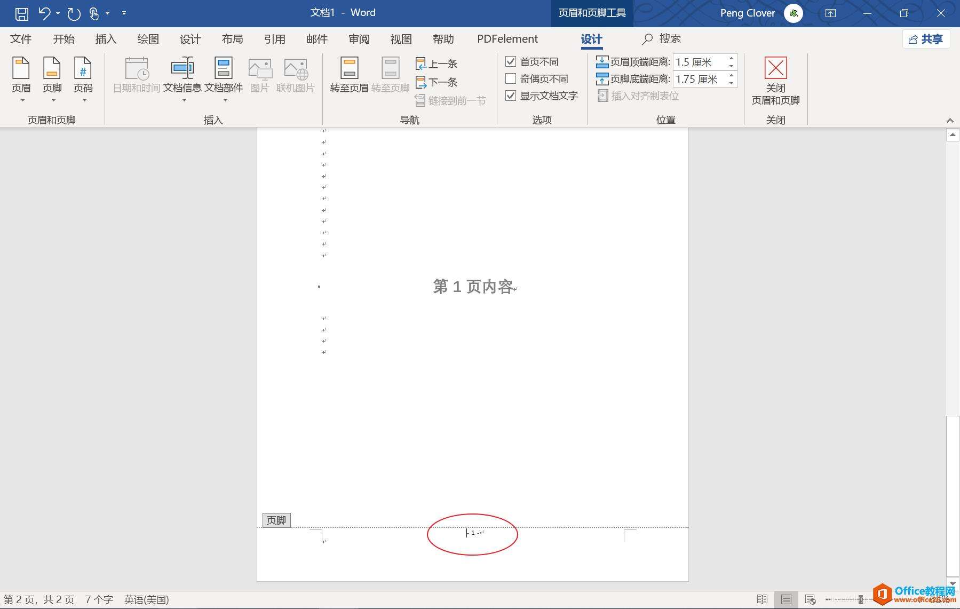Click the ribbon display options icon
The height and width of the screenshot is (609, 960).
pos(830,13)
